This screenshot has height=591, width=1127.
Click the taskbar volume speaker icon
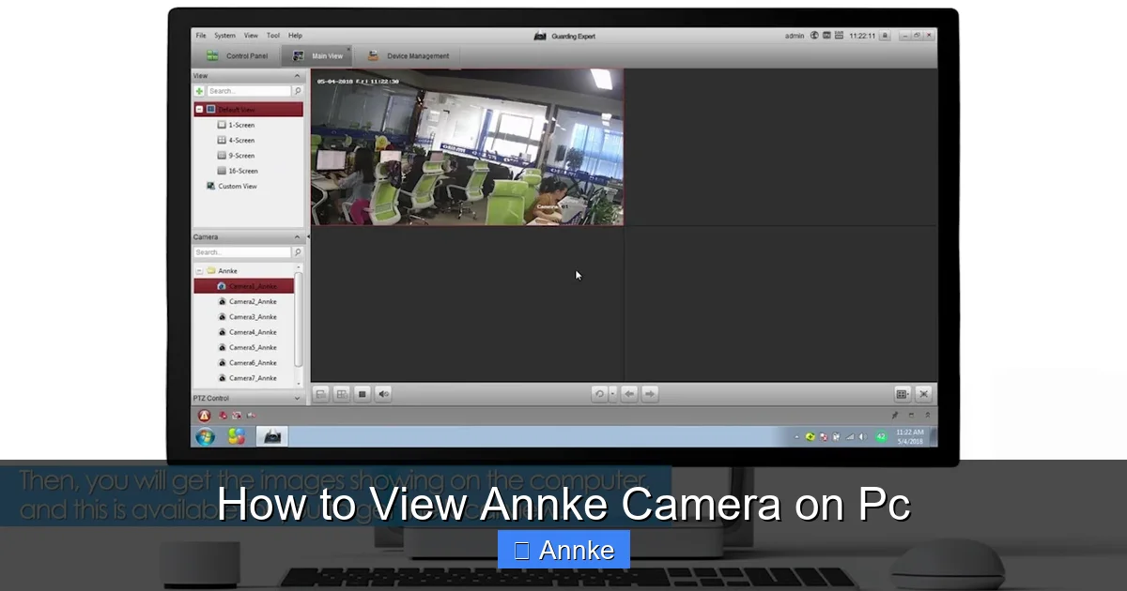tap(863, 437)
